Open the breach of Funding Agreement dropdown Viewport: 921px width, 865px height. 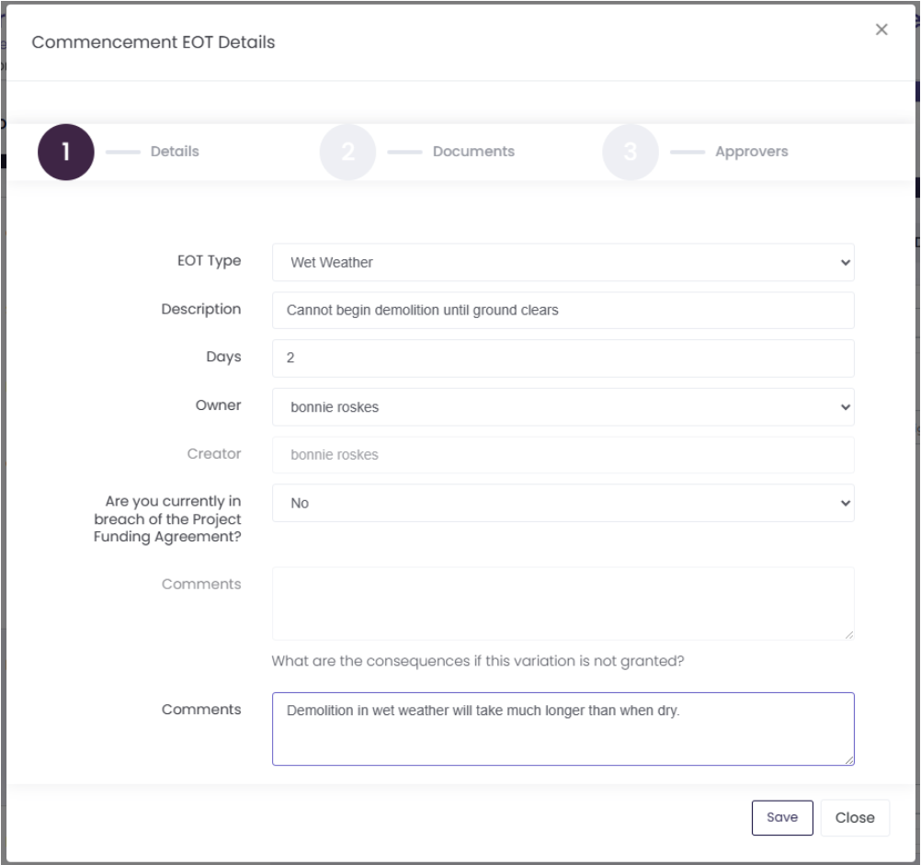click(563, 503)
